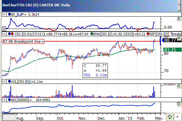
Task: Click the 70 price axis label
Action: [166, 71]
